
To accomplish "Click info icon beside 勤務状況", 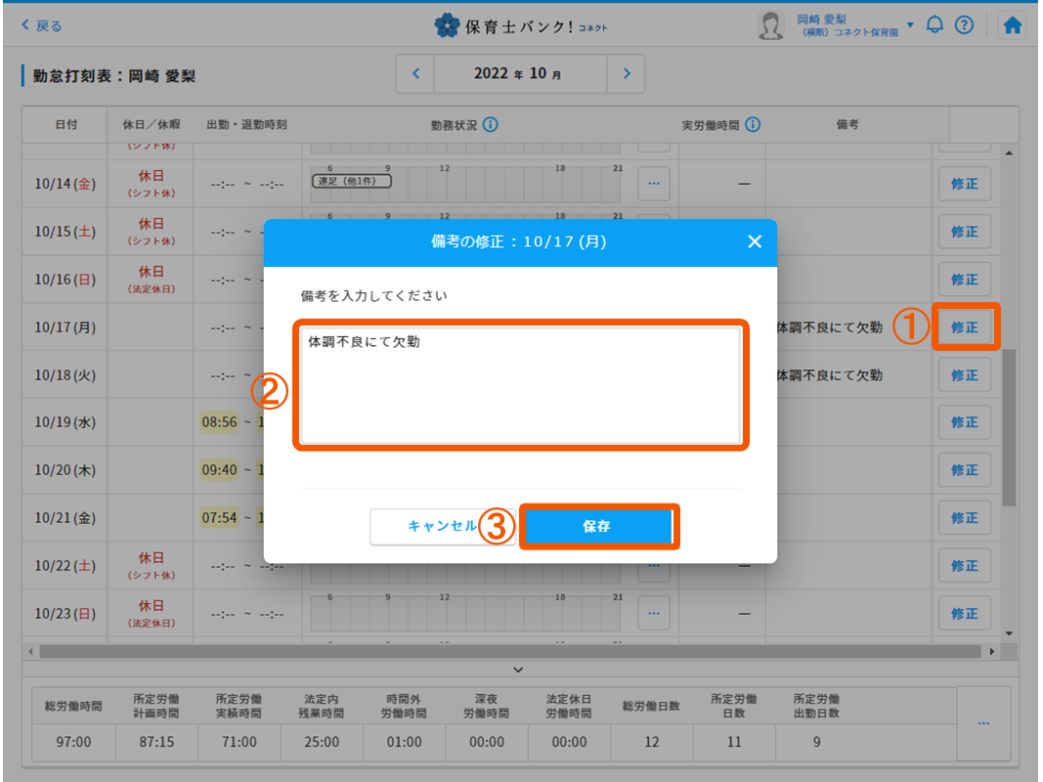I will click(491, 125).
